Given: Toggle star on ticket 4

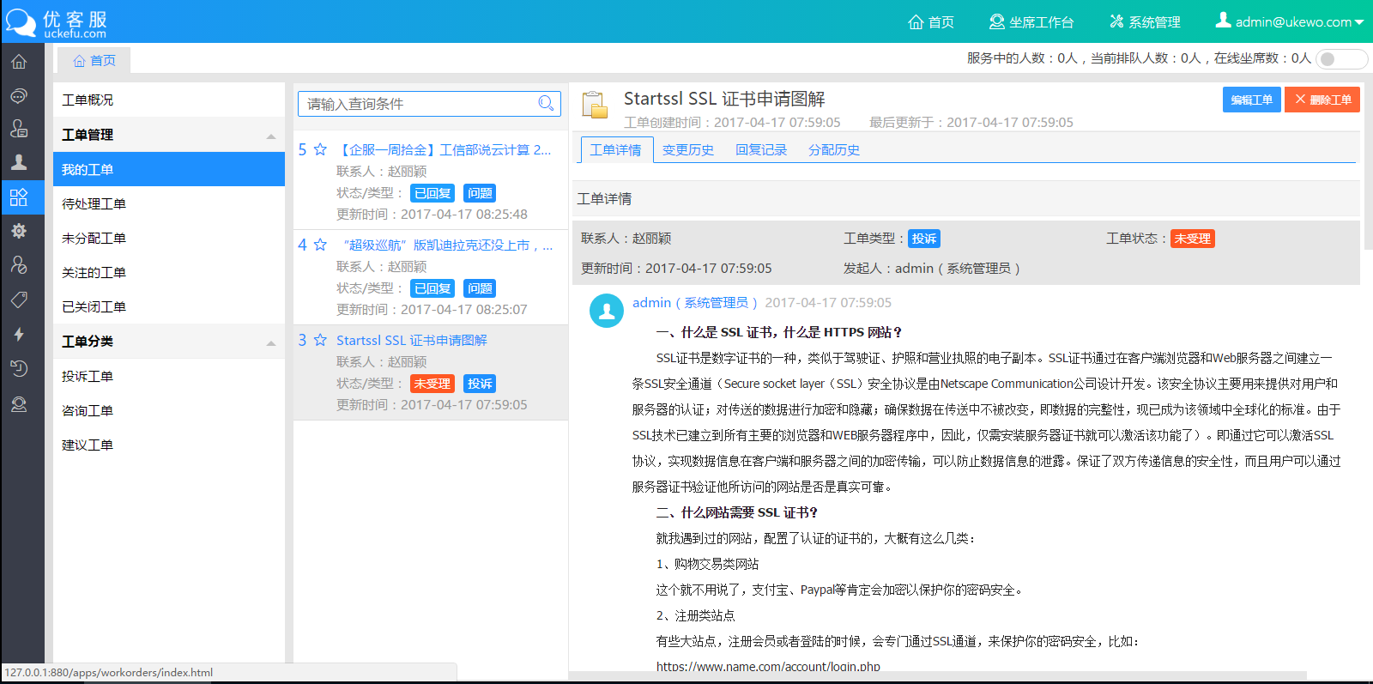Looking at the screenshot, I should pos(320,245).
